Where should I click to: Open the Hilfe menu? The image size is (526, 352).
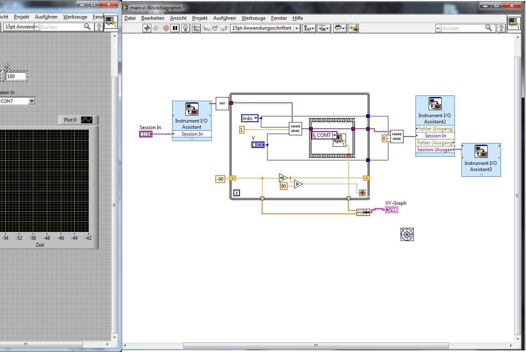pos(298,18)
